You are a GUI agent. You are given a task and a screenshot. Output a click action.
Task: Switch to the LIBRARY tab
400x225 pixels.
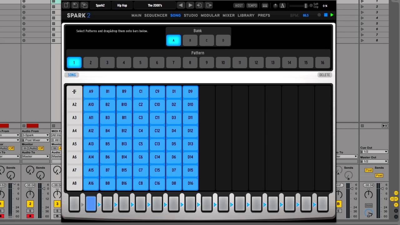point(246,15)
